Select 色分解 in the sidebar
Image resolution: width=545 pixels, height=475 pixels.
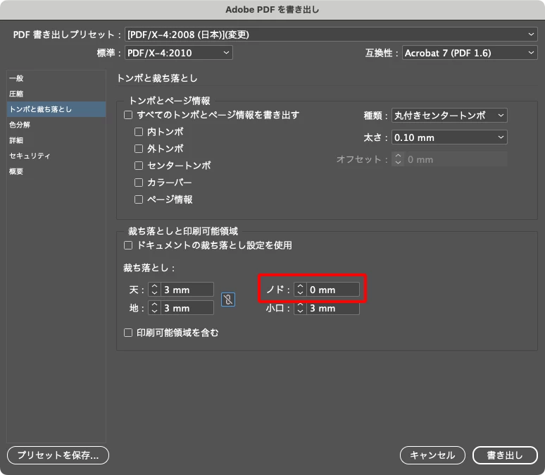pos(56,125)
